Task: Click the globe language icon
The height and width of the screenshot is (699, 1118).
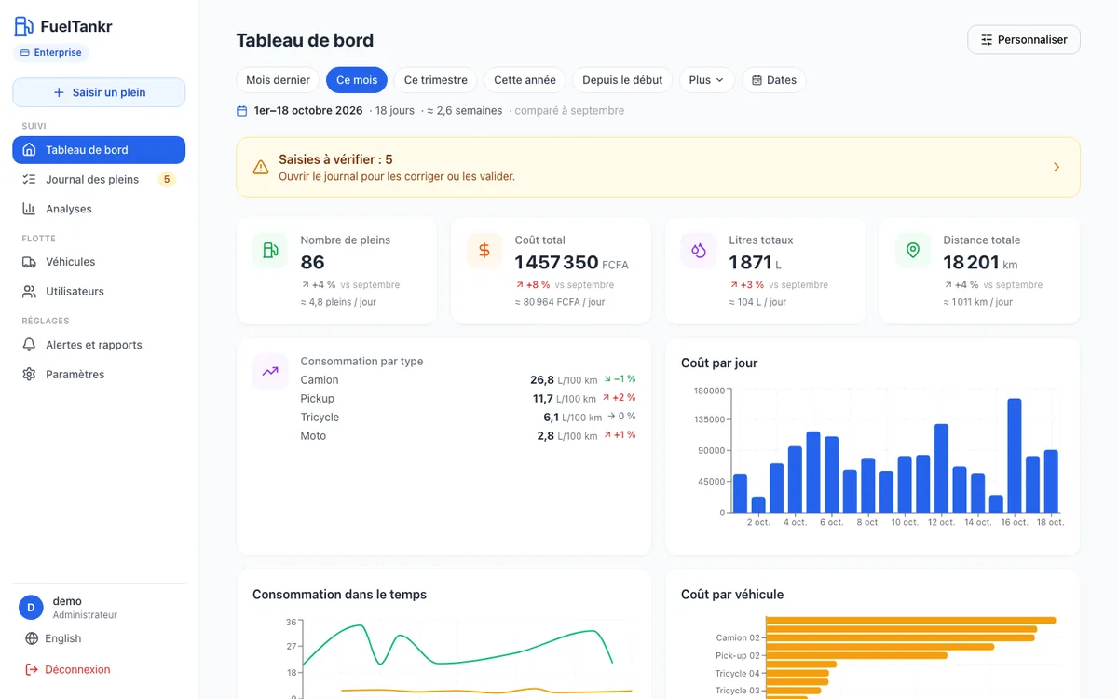Action: (x=32, y=638)
